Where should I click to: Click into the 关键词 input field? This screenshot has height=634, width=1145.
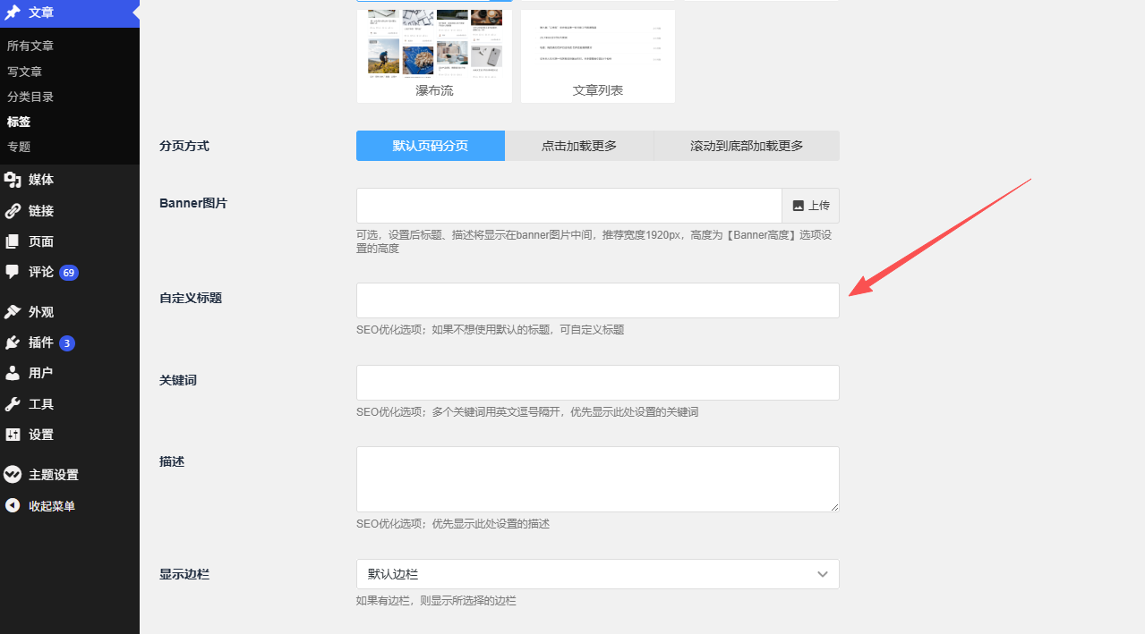[x=598, y=383]
